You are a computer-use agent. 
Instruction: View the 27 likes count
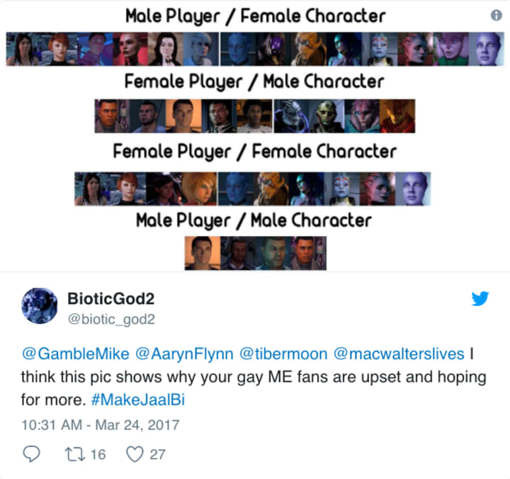point(158,454)
